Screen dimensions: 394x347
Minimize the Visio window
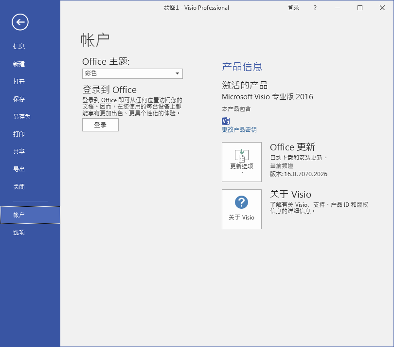point(338,8)
